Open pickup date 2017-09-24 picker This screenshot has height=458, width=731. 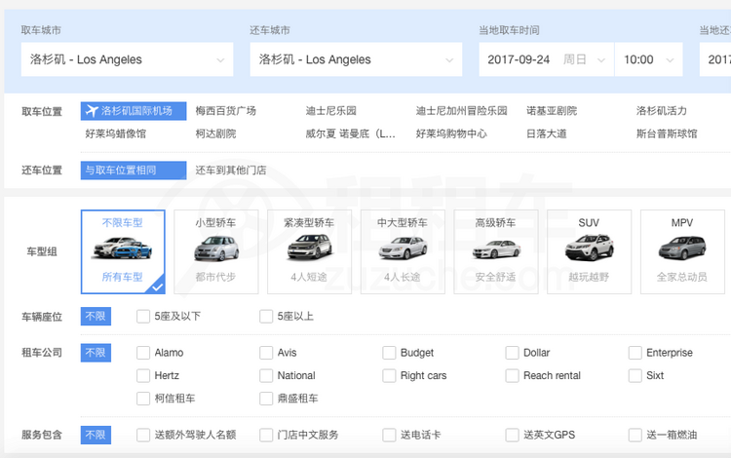point(547,59)
